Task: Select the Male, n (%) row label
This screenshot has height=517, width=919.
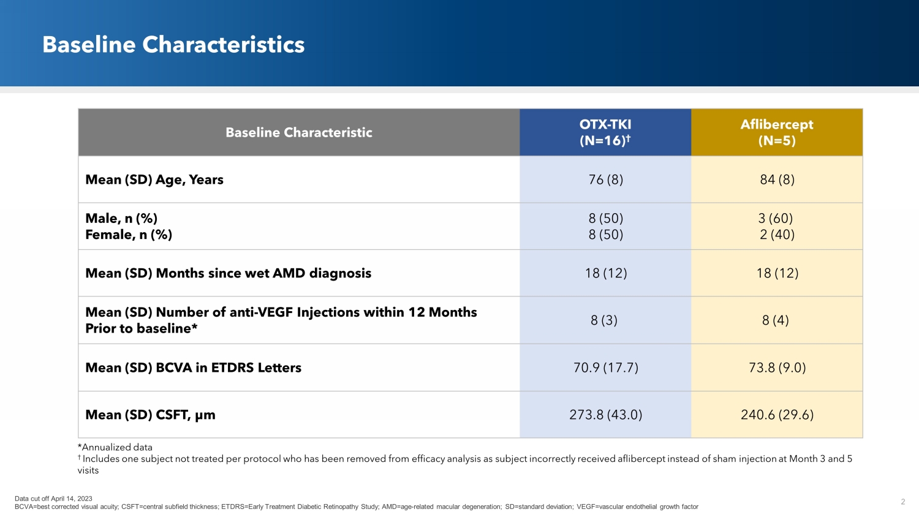Action: (x=121, y=219)
